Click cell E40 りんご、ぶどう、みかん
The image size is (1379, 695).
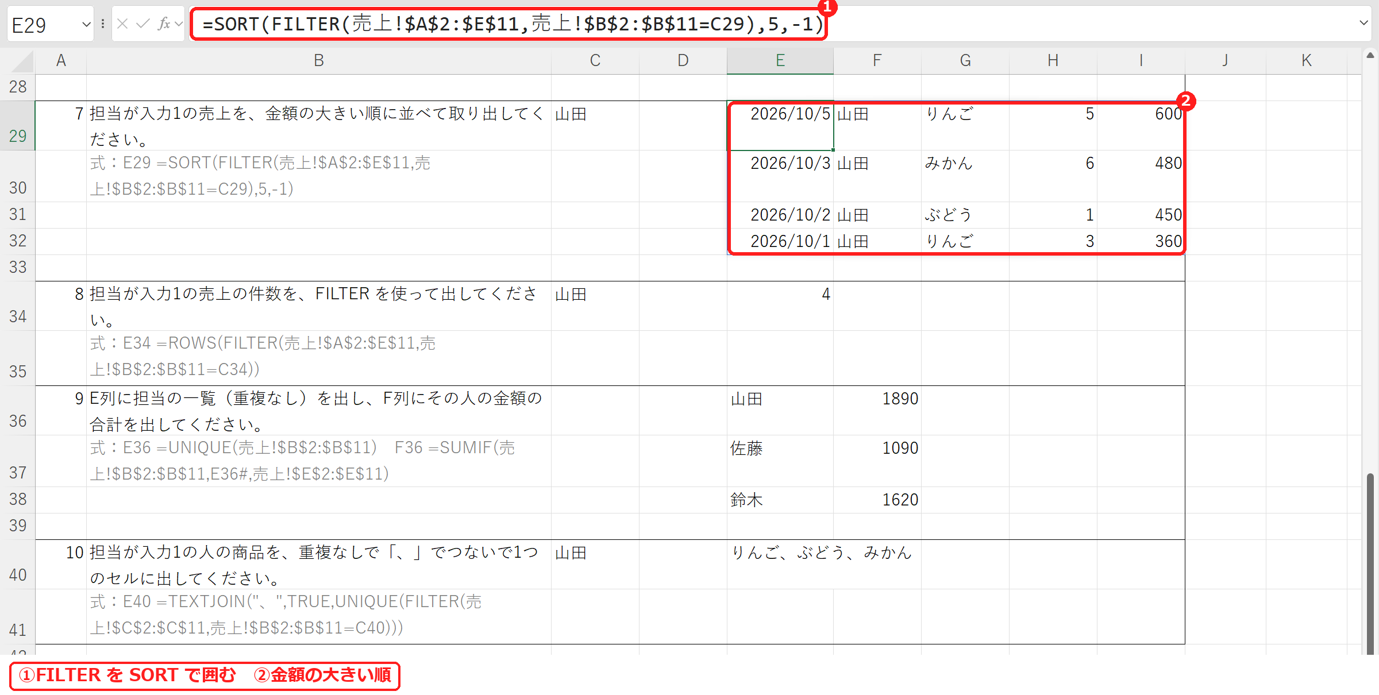pos(780,565)
